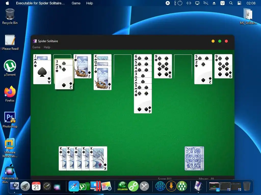Open the Spider Solitaire icon in dock
Image resolution: width=261 pixels, height=195 pixels.
pyautogui.click(x=198, y=186)
